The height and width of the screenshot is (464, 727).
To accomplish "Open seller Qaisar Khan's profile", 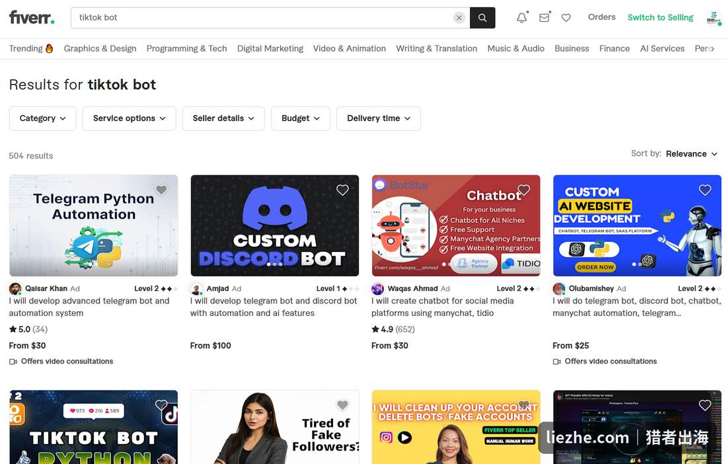I will tap(46, 288).
